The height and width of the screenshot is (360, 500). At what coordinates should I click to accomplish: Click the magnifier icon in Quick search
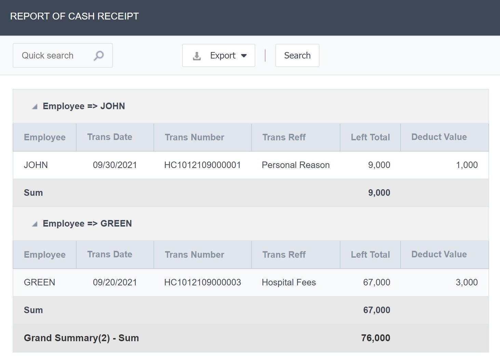[x=99, y=55]
